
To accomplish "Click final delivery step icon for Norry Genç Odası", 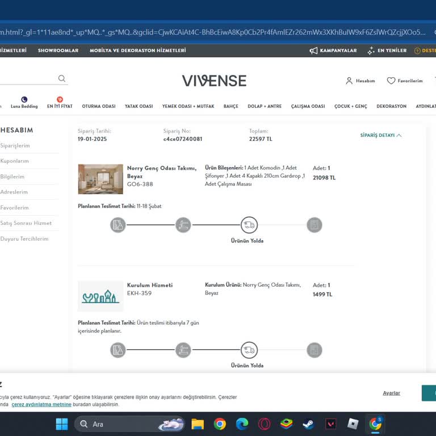I will coord(315,225).
